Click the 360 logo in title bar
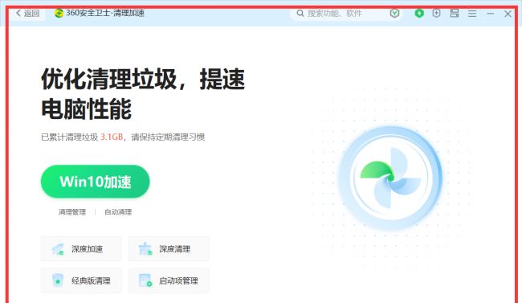This screenshot has width=522, height=303. (59, 14)
